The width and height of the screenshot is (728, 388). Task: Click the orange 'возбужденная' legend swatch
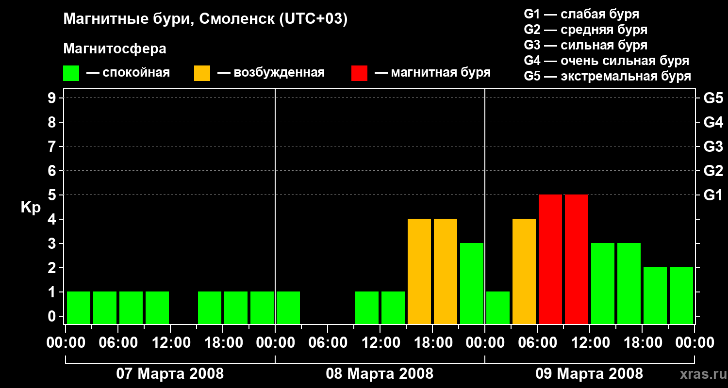(202, 73)
